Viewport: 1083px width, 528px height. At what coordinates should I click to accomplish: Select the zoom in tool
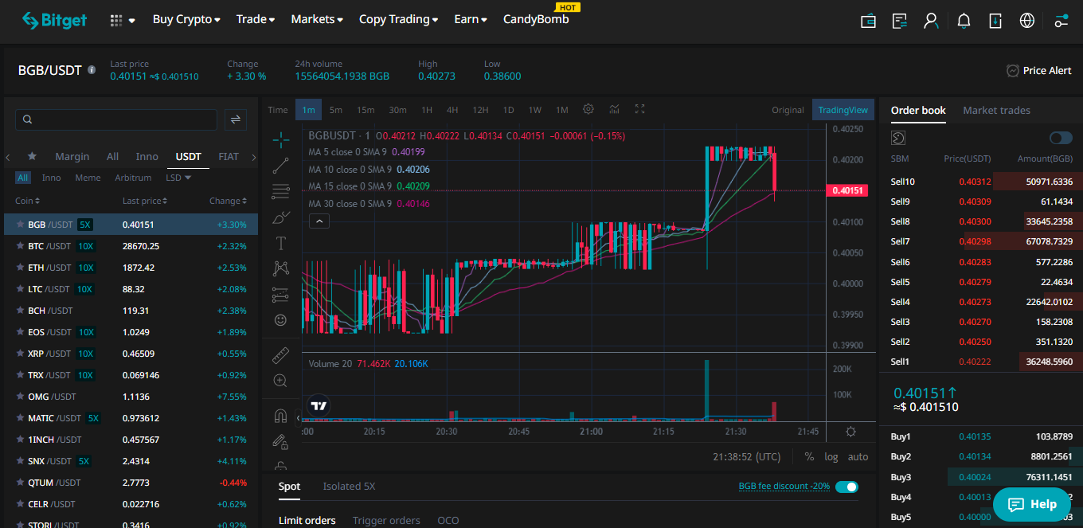280,381
